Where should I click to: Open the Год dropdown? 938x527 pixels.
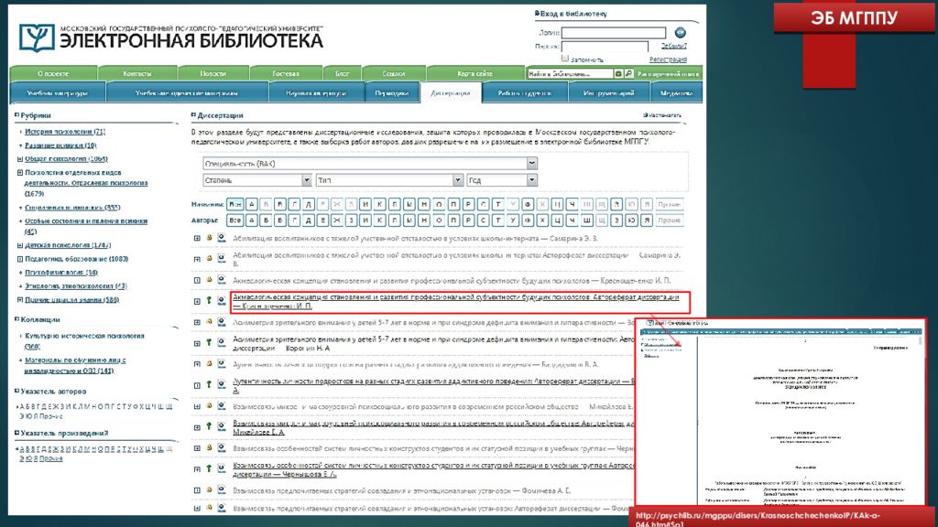pos(502,180)
